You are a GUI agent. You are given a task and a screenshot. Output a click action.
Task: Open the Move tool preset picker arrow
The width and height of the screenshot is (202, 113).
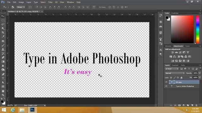[8, 7]
